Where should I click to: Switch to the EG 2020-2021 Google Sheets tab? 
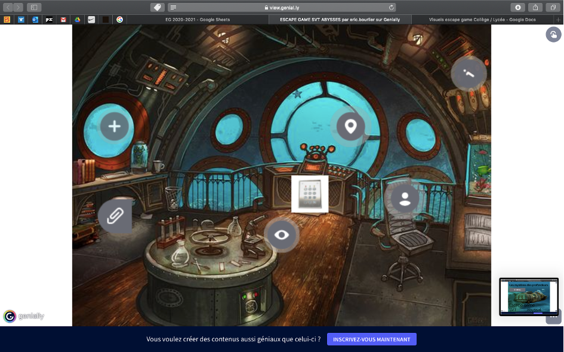click(x=198, y=20)
